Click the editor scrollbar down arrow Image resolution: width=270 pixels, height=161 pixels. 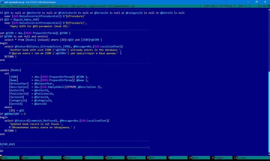[x=269, y=154]
